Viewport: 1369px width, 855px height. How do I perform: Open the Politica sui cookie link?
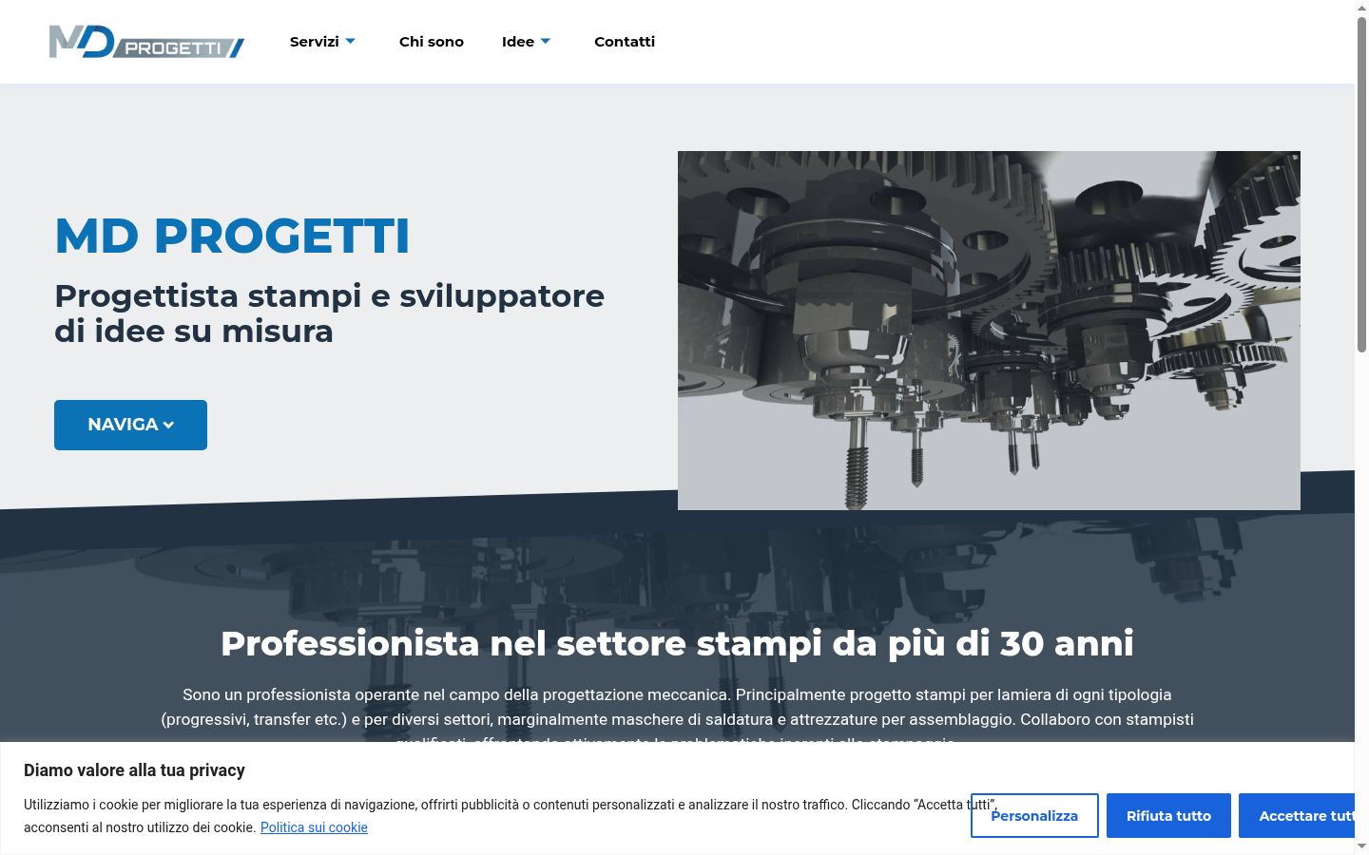click(x=314, y=827)
